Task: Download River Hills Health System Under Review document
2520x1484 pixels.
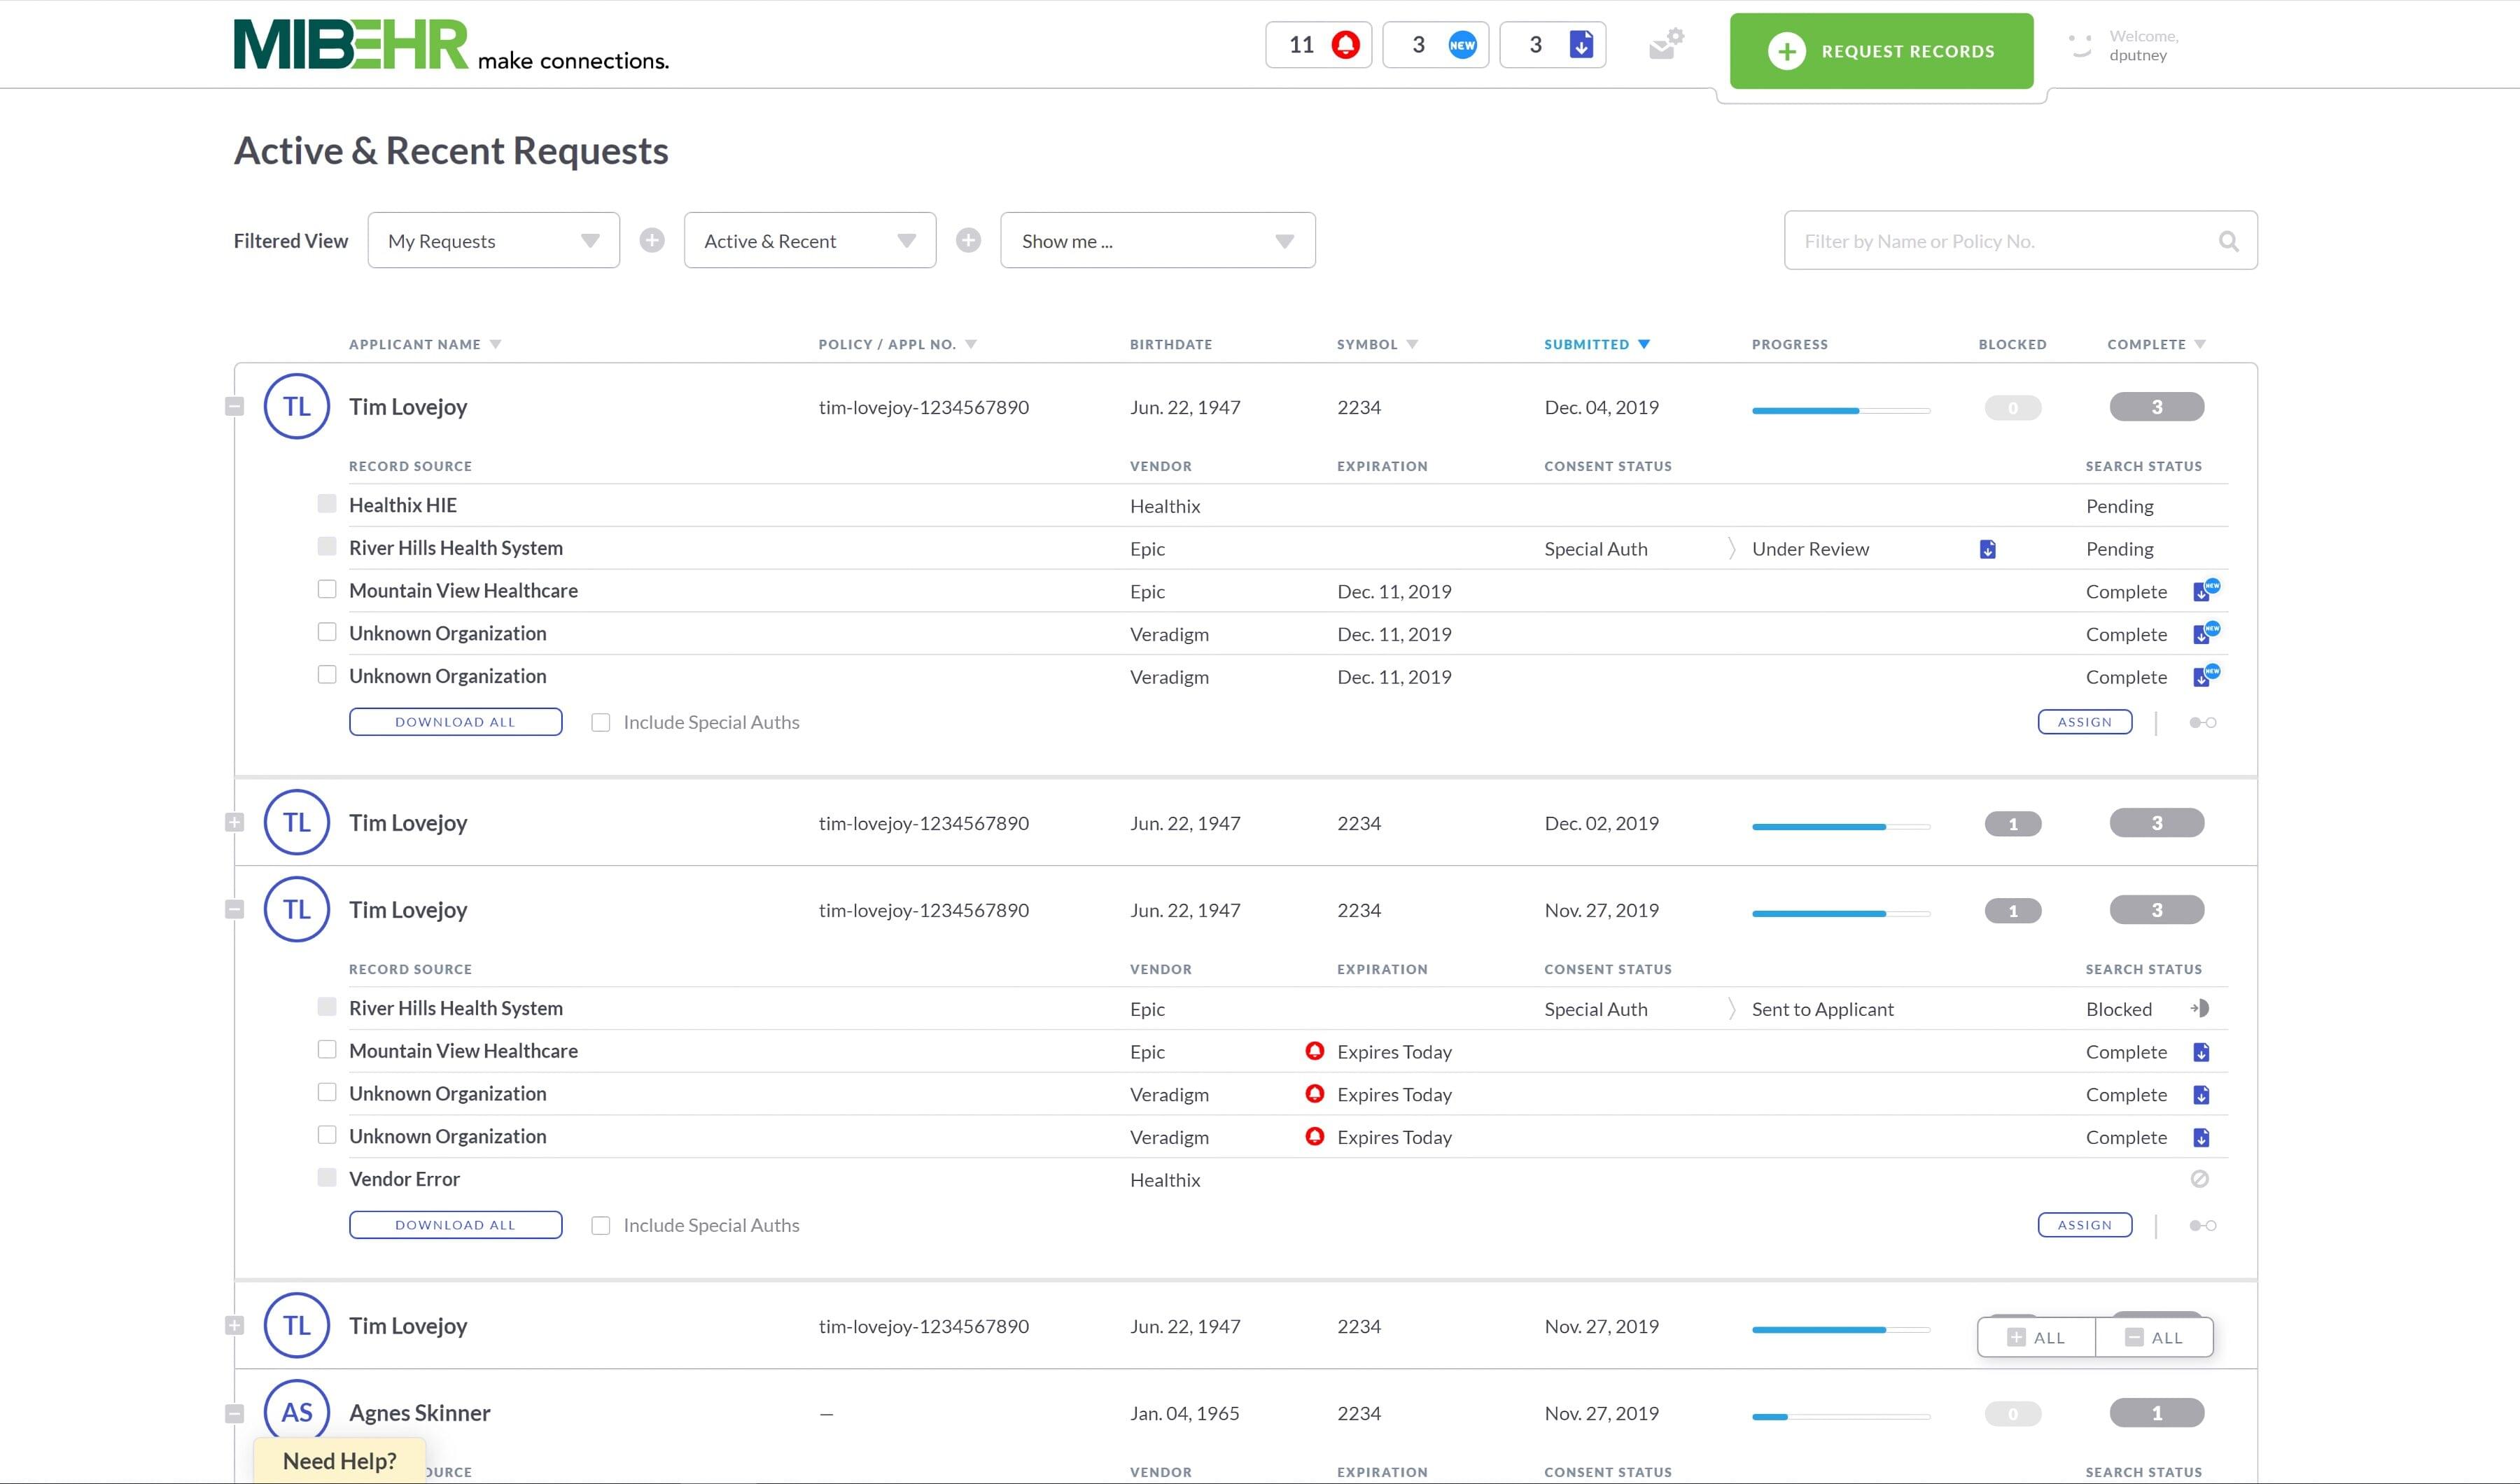Action: (1987, 549)
